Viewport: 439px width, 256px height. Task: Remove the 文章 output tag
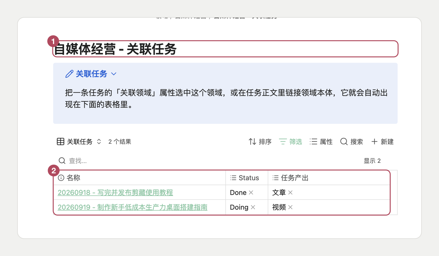click(290, 192)
